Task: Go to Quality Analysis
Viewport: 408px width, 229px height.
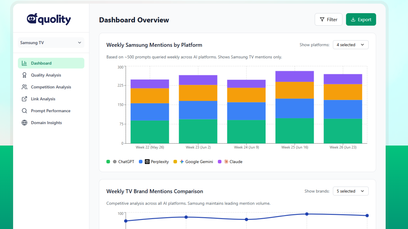Action: point(51,75)
